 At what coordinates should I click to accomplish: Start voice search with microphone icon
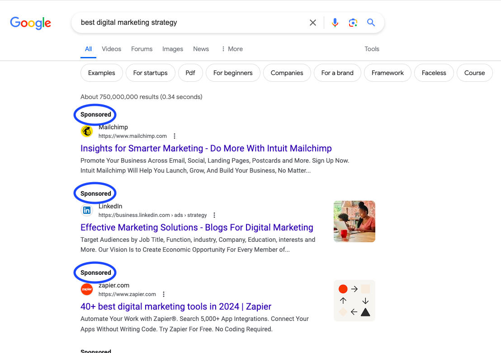click(x=335, y=23)
